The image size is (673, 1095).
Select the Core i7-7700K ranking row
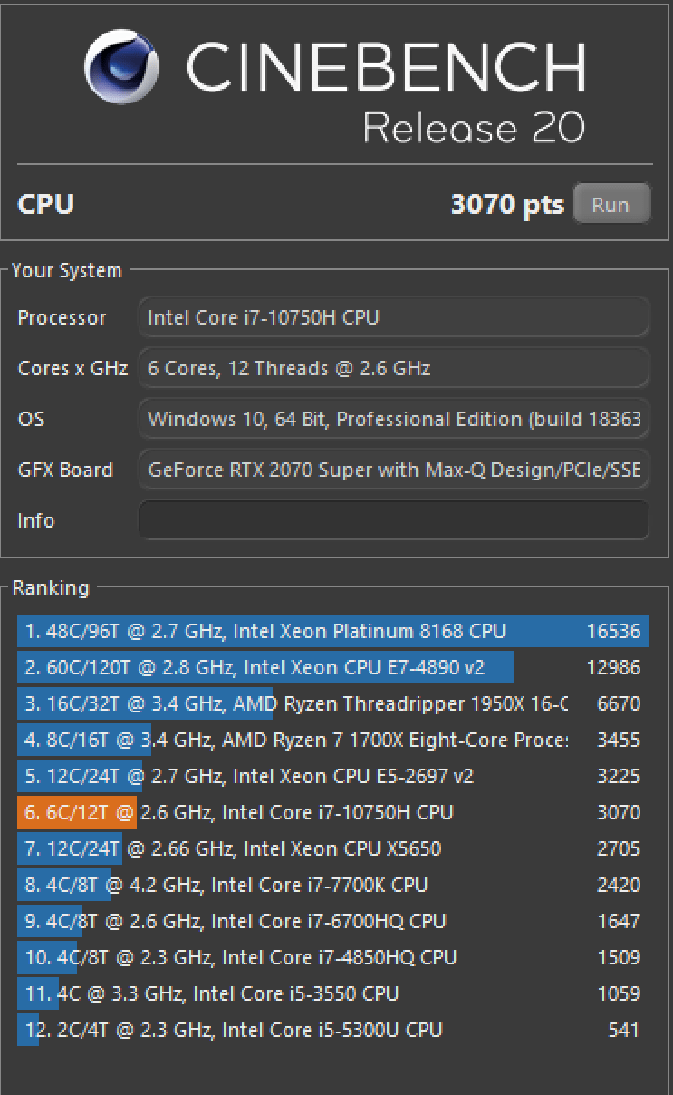[x=332, y=886]
